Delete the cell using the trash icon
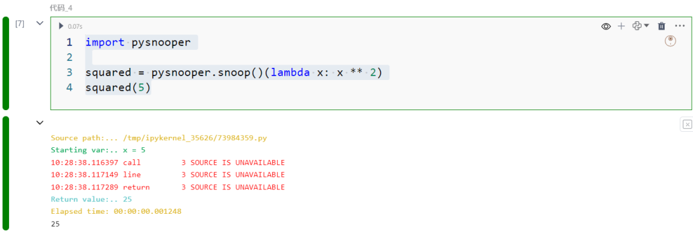 [661, 26]
